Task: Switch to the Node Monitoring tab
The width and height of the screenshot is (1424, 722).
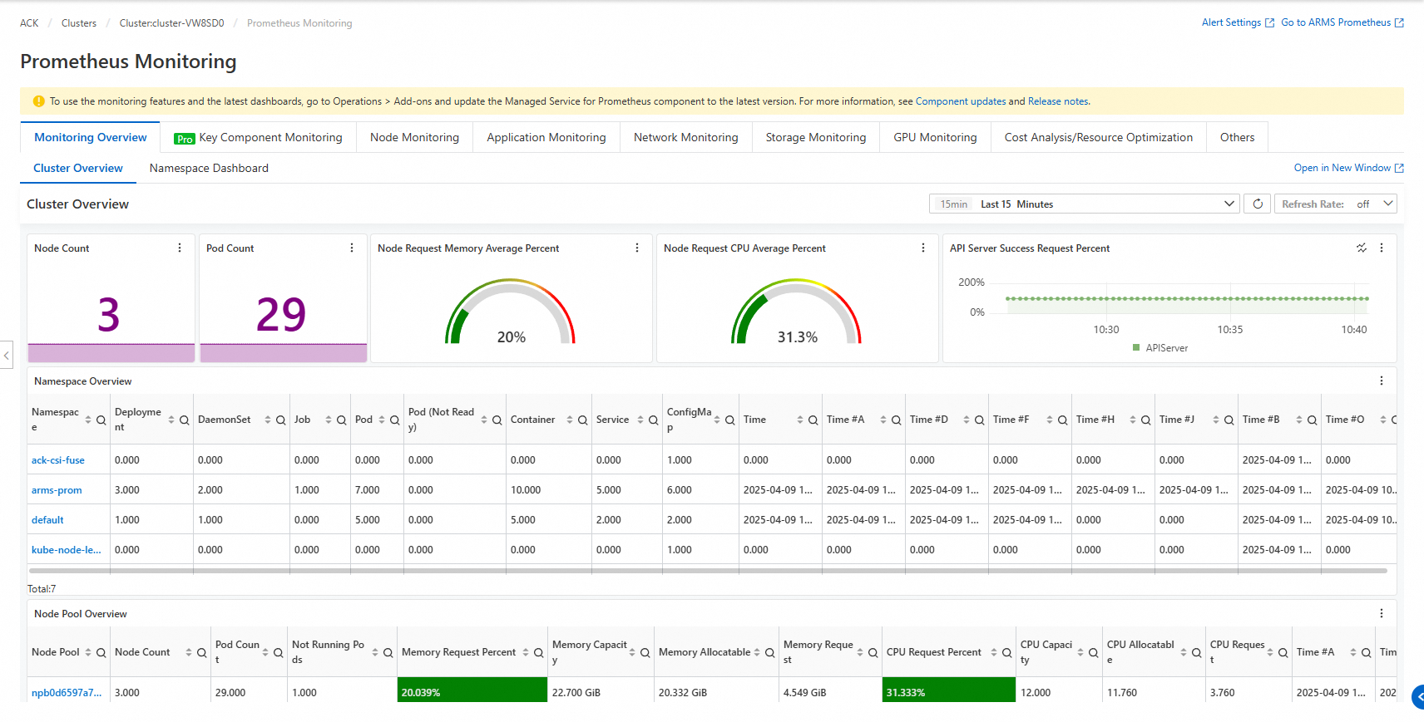Action: (414, 138)
